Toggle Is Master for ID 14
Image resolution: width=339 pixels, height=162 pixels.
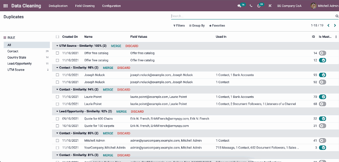pos(323,53)
